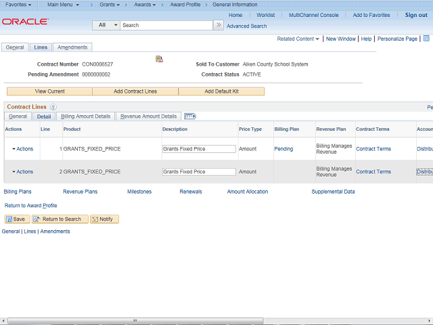Click the search go arrow button
Viewport: 433px width, 325px height.
[219, 25]
